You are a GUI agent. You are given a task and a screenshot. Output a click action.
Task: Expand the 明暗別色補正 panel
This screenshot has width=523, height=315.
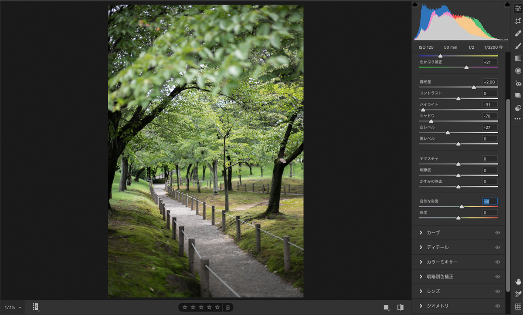point(421,276)
